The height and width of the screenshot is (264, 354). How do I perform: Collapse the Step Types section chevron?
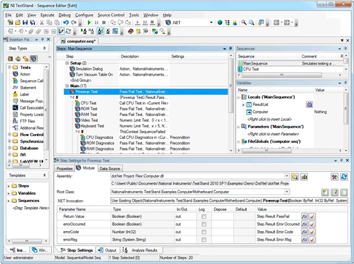point(45,48)
